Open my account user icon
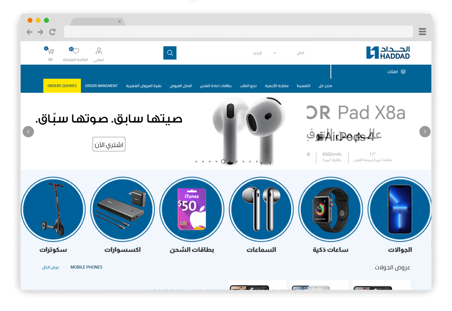Screen dimensions: 452x311 pos(99,51)
